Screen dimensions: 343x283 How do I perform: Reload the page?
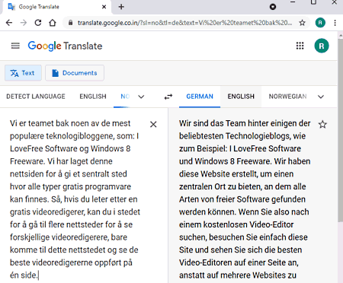38,23
